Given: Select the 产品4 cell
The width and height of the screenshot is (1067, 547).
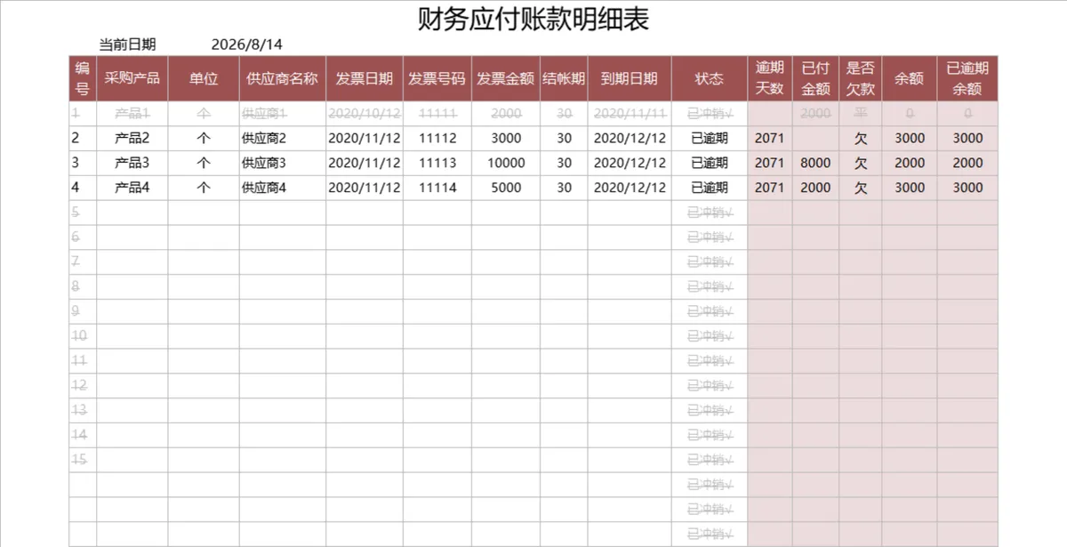Looking at the screenshot, I should coord(132,188).
